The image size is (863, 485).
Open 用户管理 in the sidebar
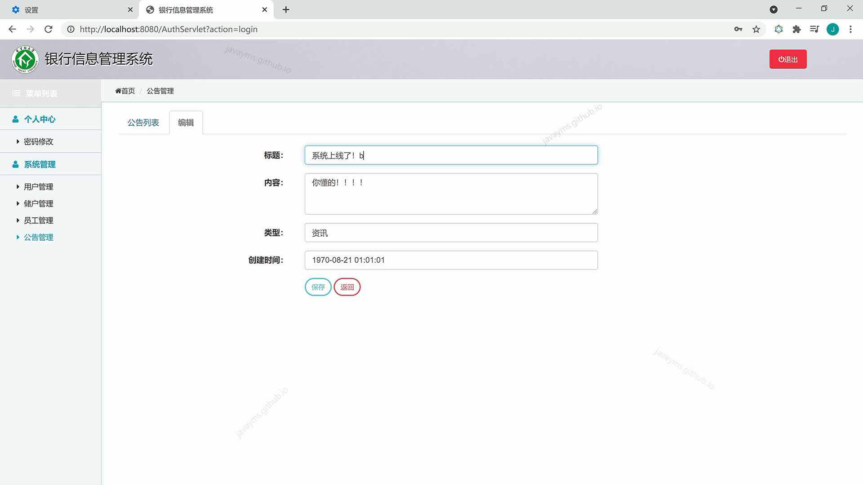(38, 187)
